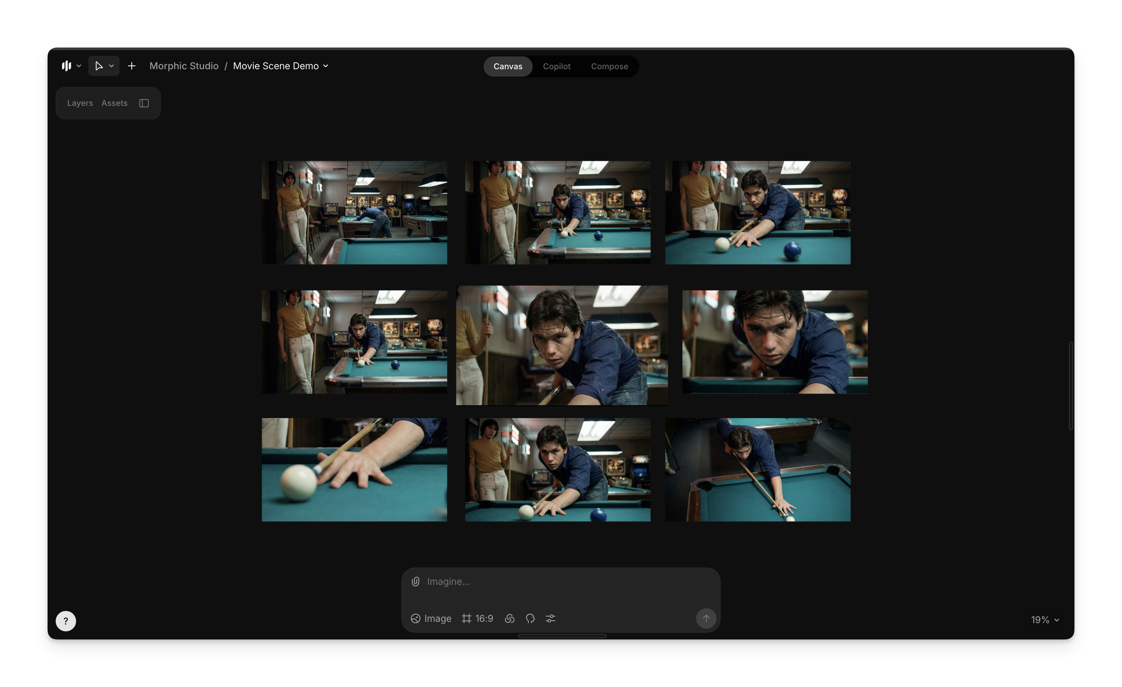Click the plus add icon in top bar
The height and width of the screenshot is (687, 1122).
(x=132, y=66)
